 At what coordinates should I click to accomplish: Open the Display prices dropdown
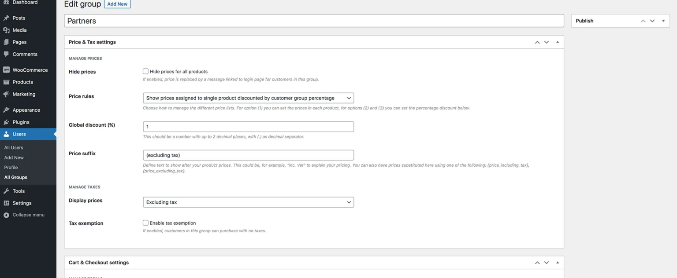coord(248,202)
